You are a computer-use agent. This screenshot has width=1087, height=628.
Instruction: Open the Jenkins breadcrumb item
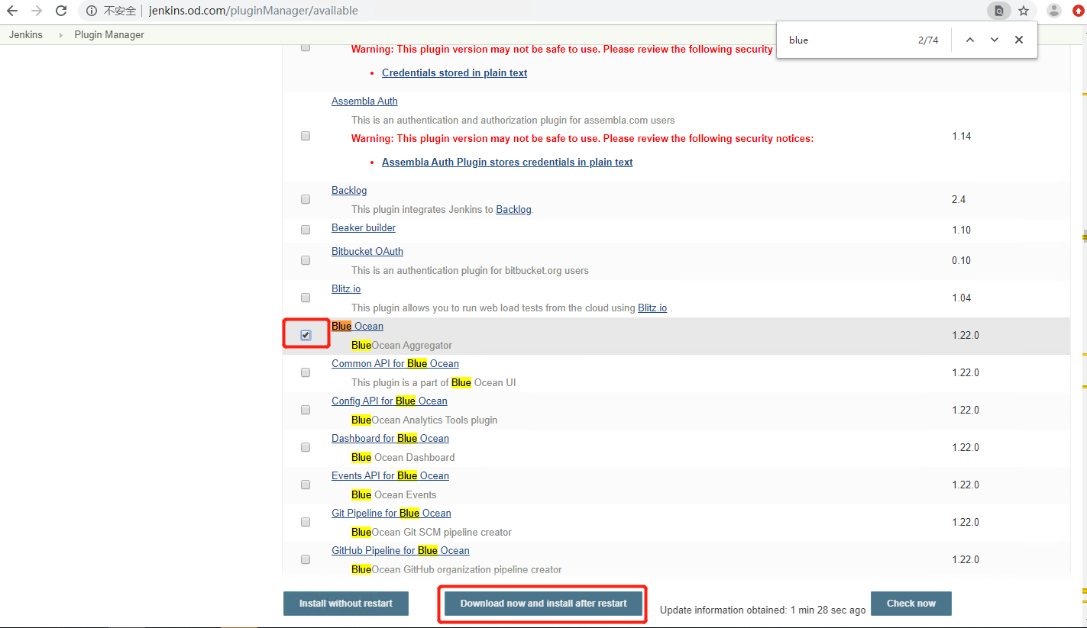tap(26, 35)
